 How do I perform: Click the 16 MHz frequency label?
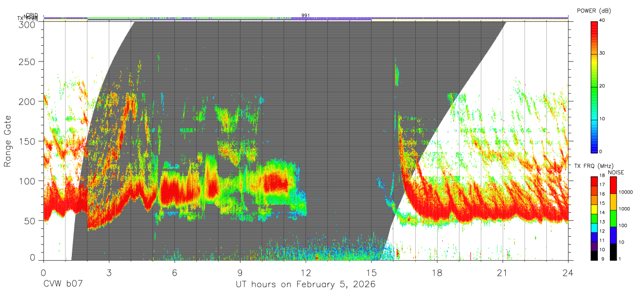coord(603,194)
